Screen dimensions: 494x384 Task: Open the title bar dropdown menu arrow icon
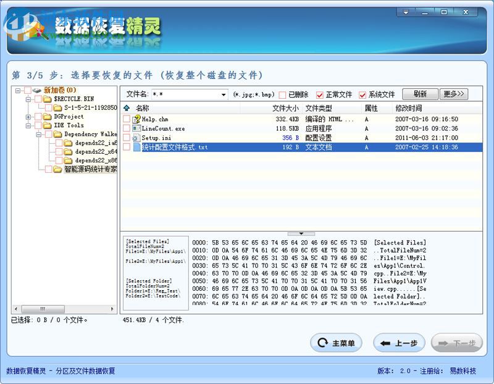(406, 12)
